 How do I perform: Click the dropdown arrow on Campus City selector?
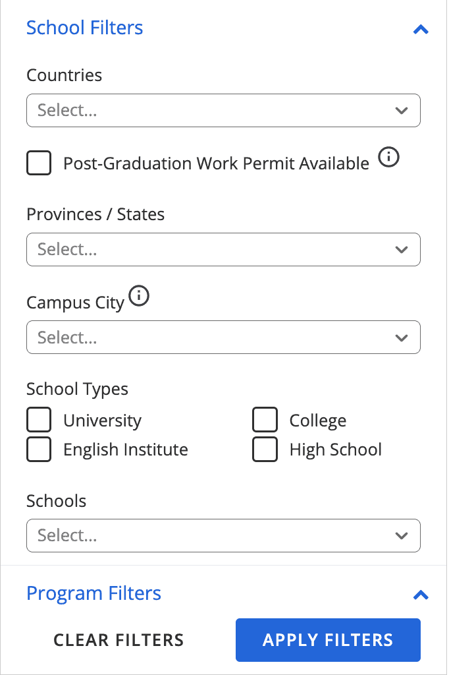pos(402,337)
